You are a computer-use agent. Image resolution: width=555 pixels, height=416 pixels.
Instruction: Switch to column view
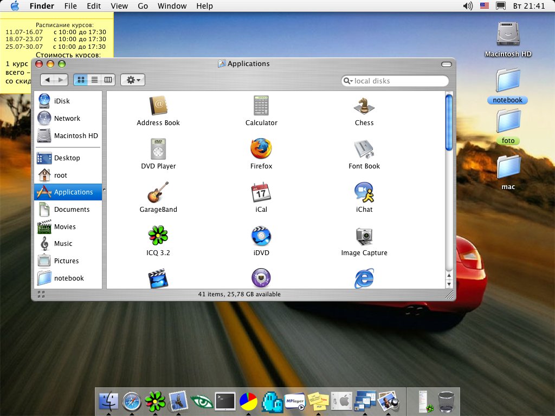pyautogui.click(x=108, y=80)
